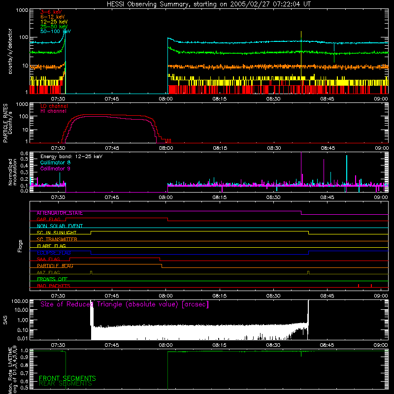The image size is (394, 394).
Task: Select the REAR SEGMENTS legend label
Action: tap(66, 384)
